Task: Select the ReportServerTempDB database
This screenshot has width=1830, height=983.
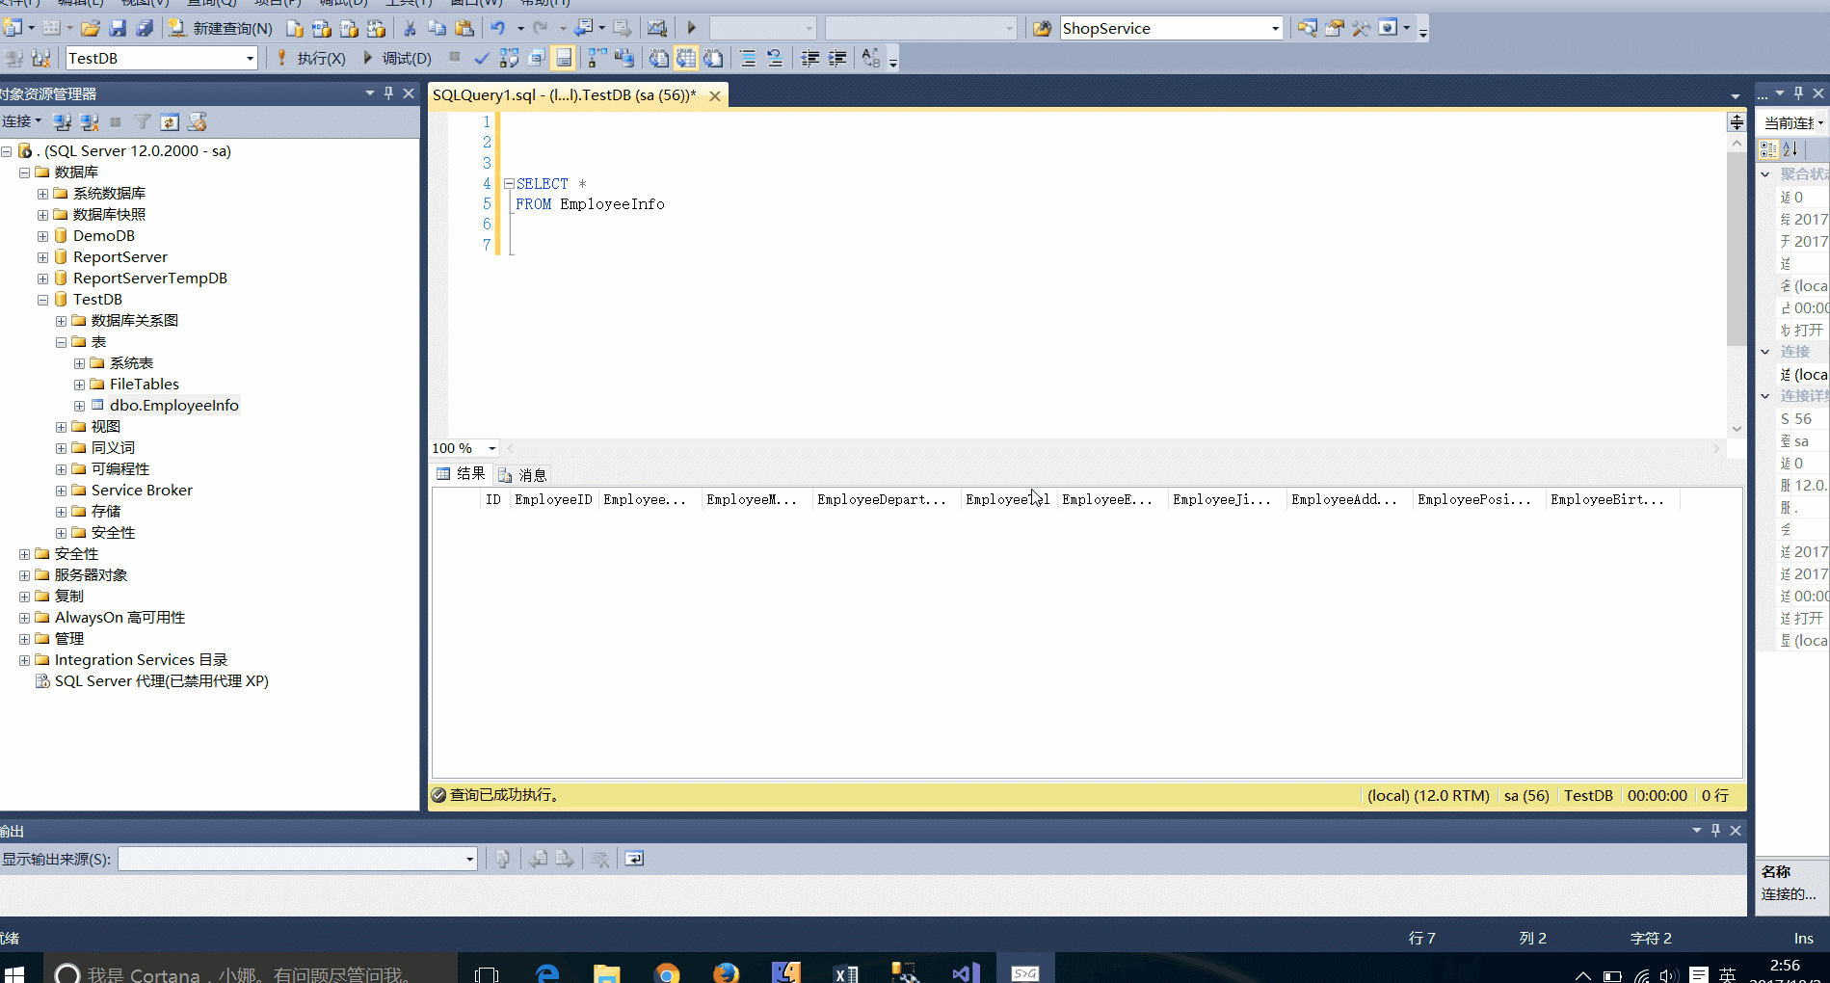Action: pyautogui.click(x=149, y=279)
